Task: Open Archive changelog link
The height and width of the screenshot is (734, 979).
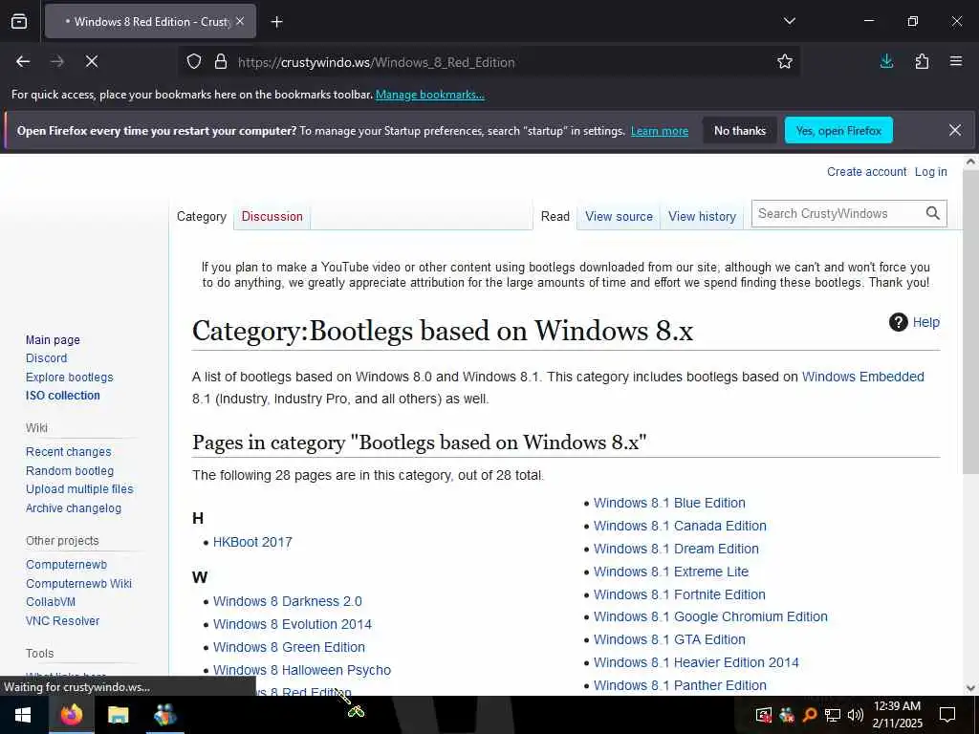Action: (74, 508)
